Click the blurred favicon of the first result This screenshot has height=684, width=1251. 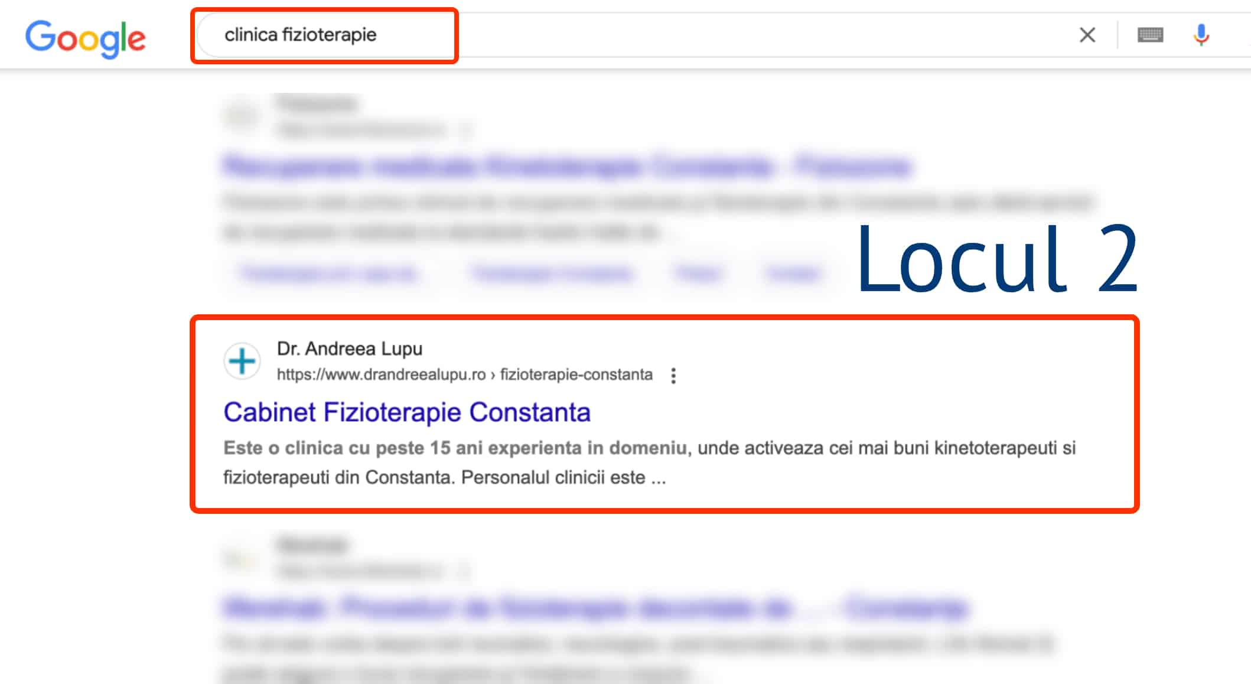[x=242, y=115]
